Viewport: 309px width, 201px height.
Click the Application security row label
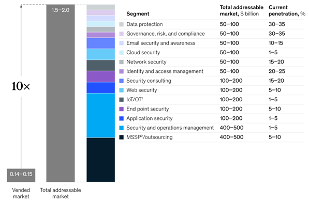pos(150,118)
